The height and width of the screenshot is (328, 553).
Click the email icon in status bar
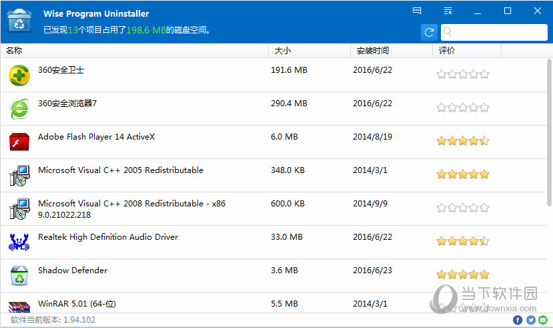[543, 320]
